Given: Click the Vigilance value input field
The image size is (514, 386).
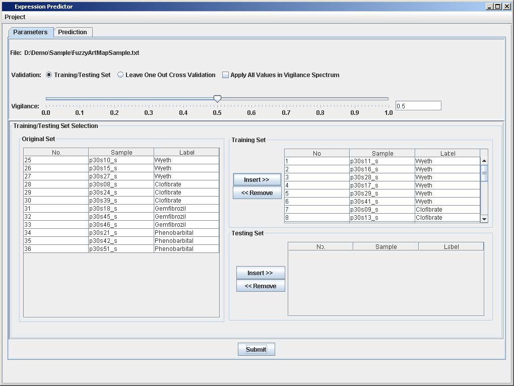Looking at the screenshot, I should pyautogui.click(x=418, y=106).
